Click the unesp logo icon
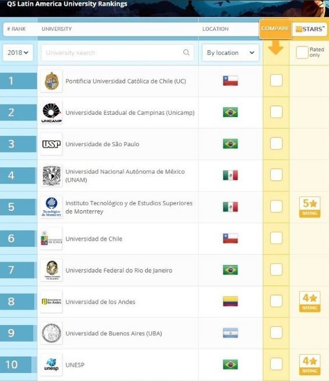 click(x=51, y=365)
